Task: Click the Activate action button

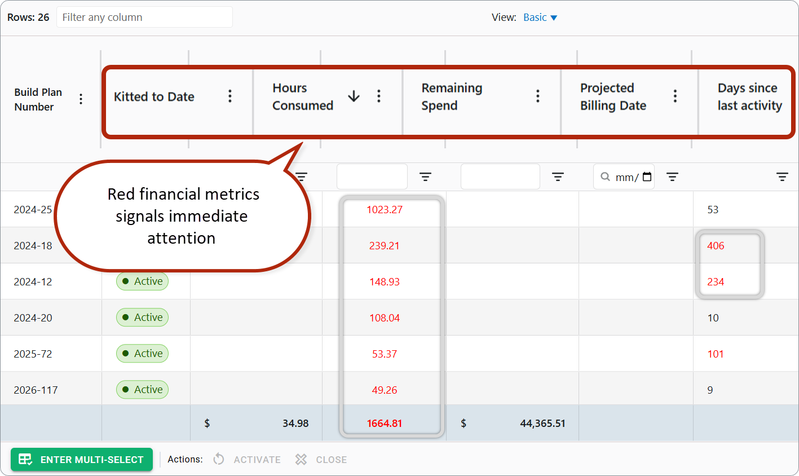Action: click(x=247, y=460)
